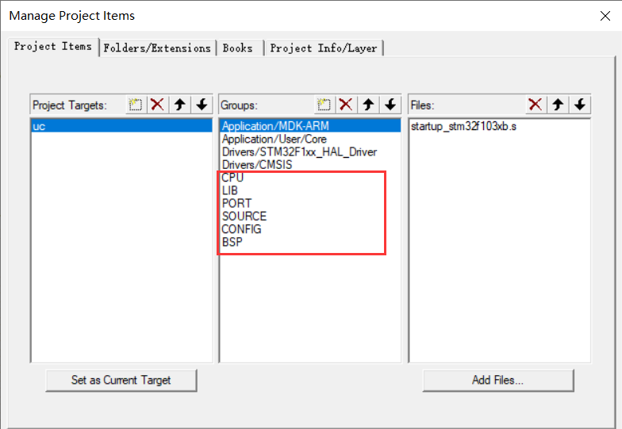Open the Folders/Extensions tab
Screen dimensions: 622x429
point(157,48)
